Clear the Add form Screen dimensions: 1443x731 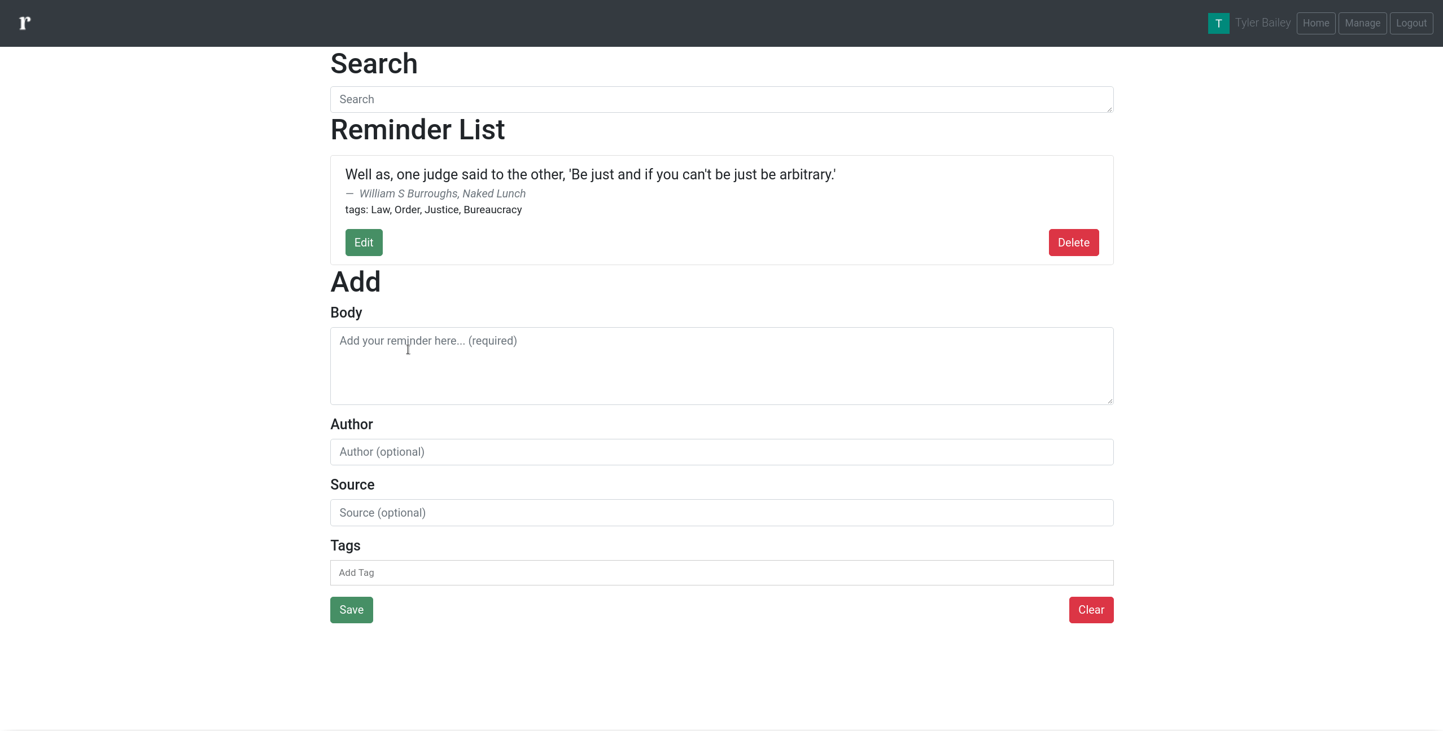1091,610
